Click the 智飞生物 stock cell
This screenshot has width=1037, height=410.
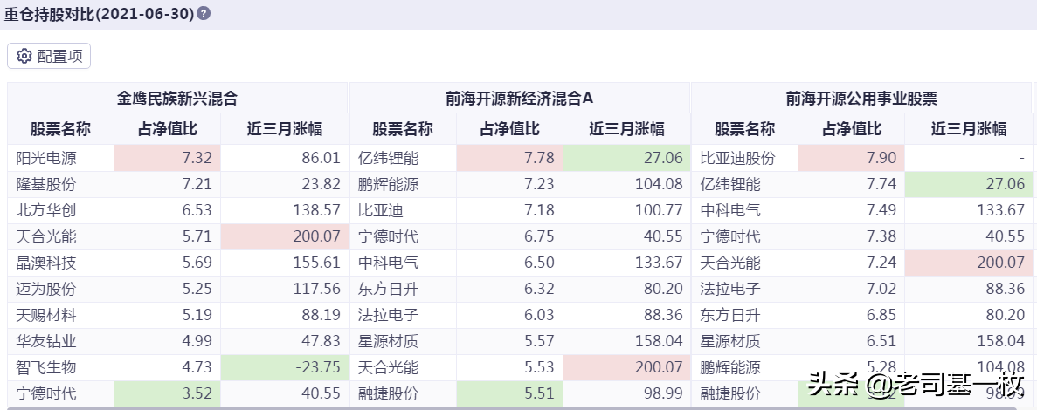(61, 368)
